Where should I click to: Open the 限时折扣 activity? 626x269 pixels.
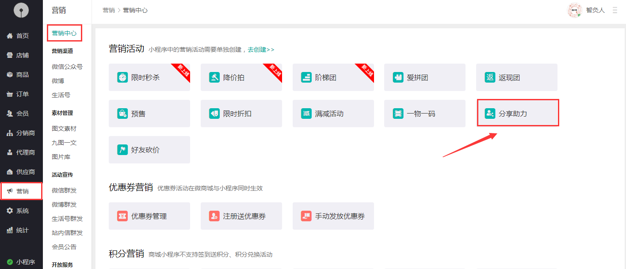(x=241, y=114)
